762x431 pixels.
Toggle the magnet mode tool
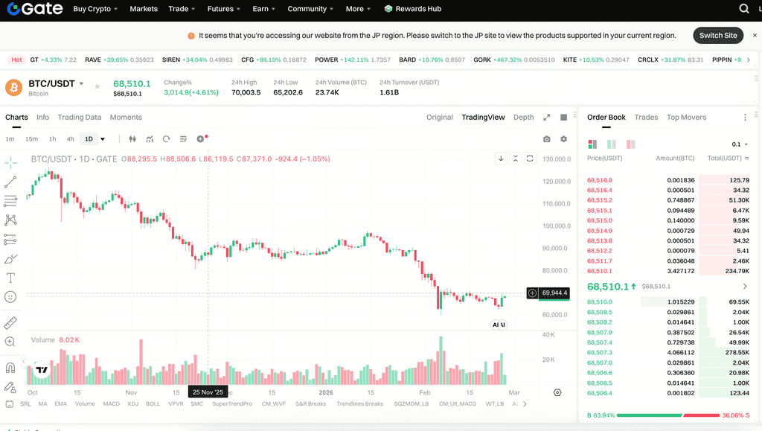tap(10, 368)
